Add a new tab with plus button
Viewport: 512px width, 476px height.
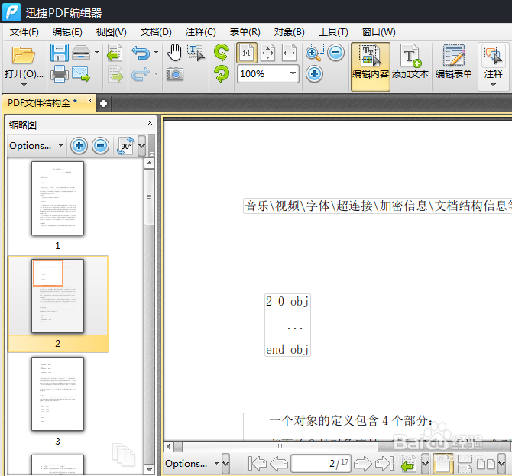click(x=103, y=104)
